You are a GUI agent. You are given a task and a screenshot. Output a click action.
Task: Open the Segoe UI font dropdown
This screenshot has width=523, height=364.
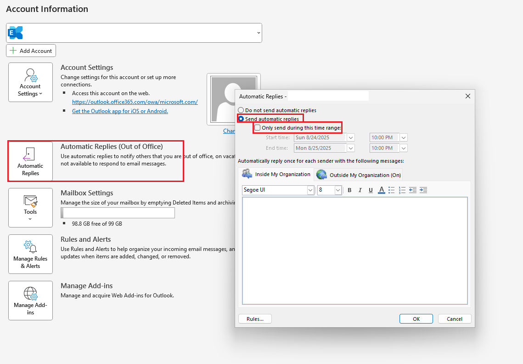tap(310, 190)
